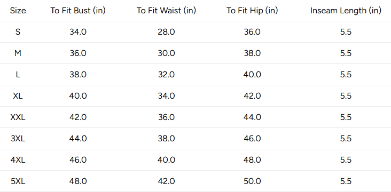
Task: Click the To Fit Hip (in) header
Action: 252,11
